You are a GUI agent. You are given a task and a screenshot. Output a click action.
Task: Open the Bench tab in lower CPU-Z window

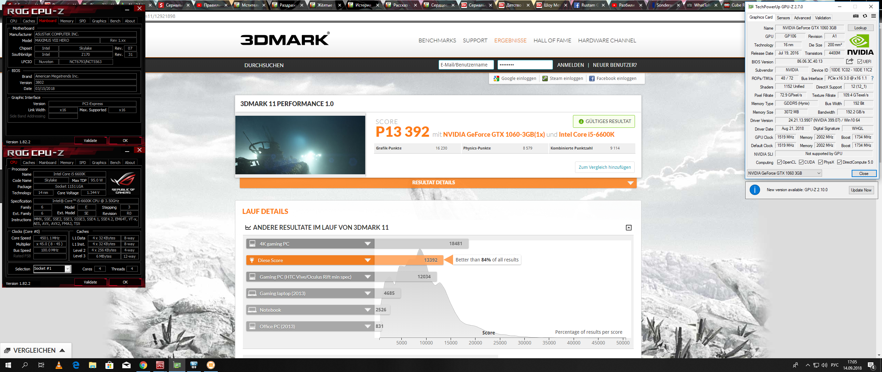pyautogui.click(x=115, y=163)
